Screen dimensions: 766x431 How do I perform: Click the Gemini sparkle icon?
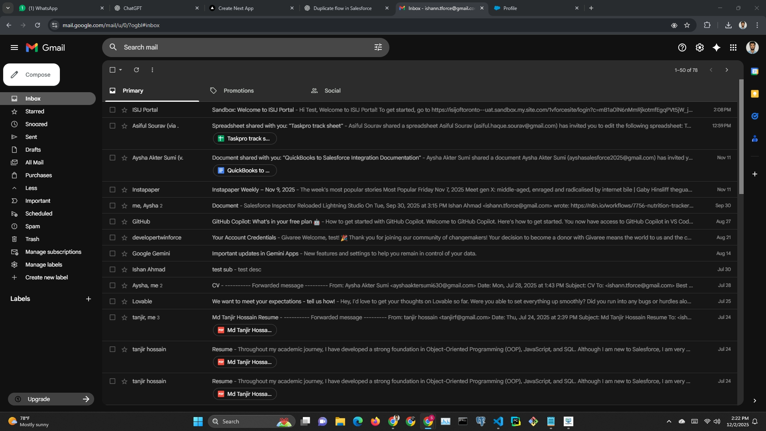click(717, 47)
